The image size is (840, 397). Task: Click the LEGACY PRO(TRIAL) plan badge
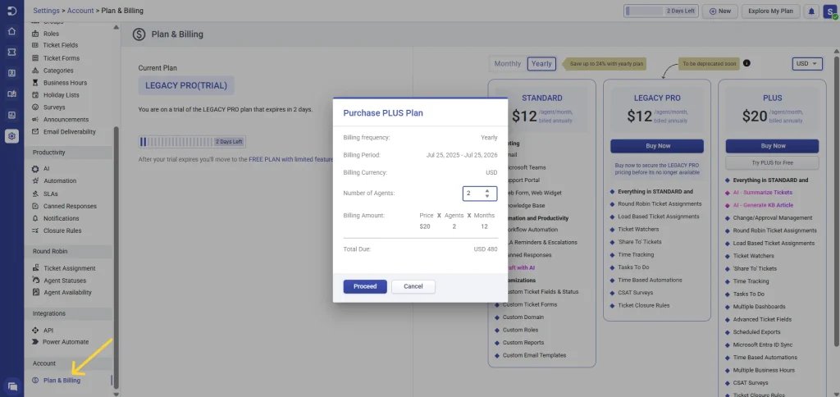[x=186, y=86]
